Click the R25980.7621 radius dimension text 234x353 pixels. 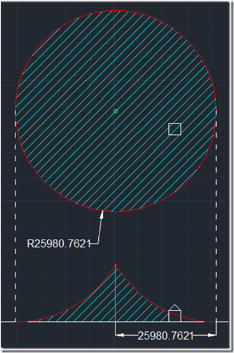[59, 243]
